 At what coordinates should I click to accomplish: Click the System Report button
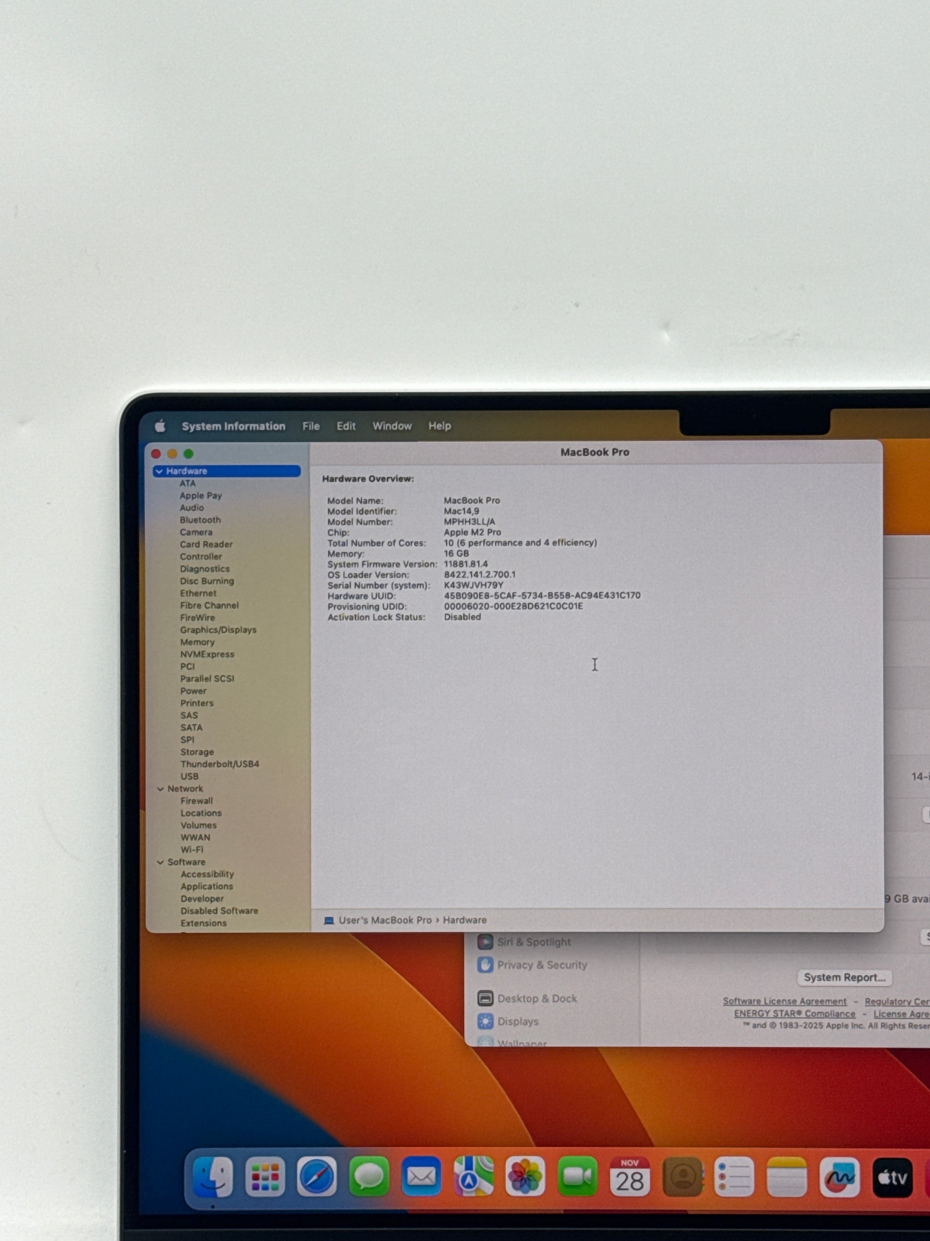[x=844, y=977]
